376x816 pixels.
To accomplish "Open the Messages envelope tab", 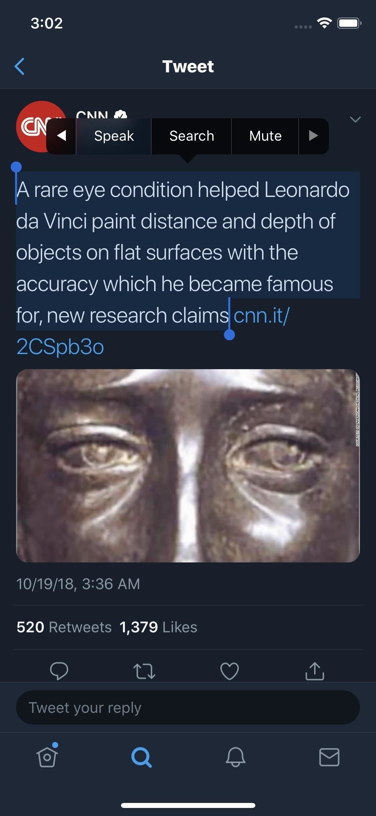I will pyautogui.click(x=329, y=757).
